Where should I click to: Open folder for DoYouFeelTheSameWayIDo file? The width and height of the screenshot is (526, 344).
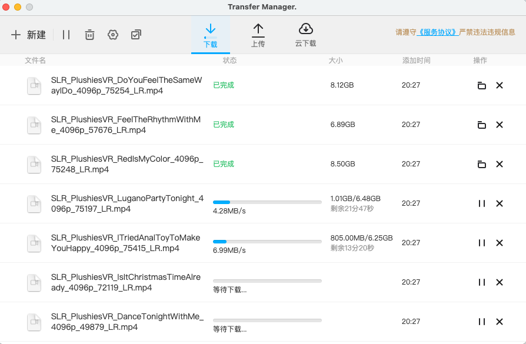(x=482, y=85)
